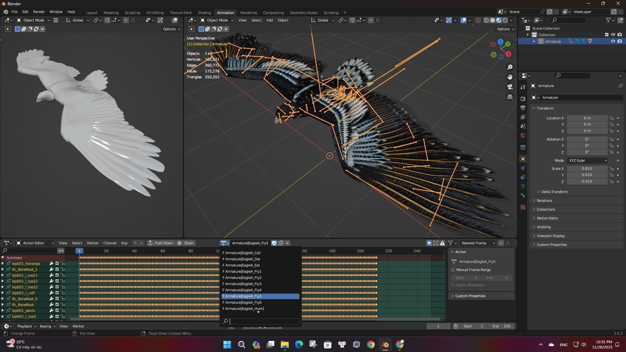
Task: Toggle Collection render camera icon
Action: (619, 35)
